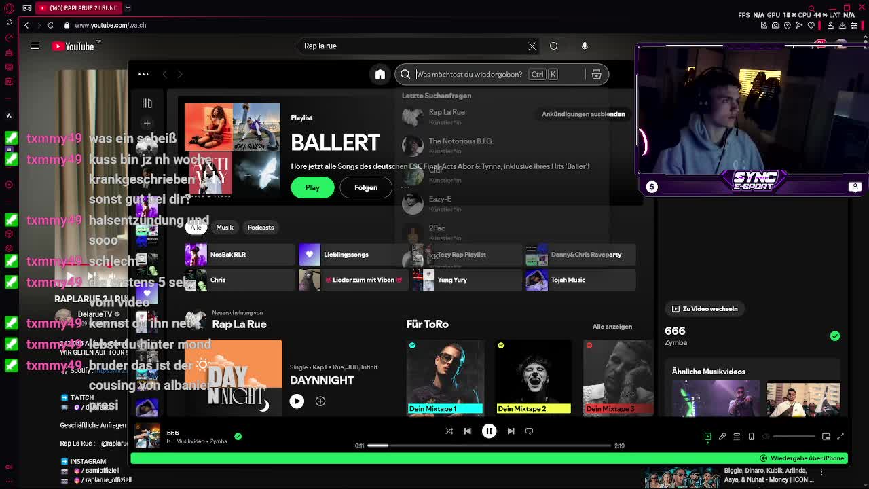Mute the Spotify volume speaker icon
This screenshot has height=489, width=869.
click(766, 437)
